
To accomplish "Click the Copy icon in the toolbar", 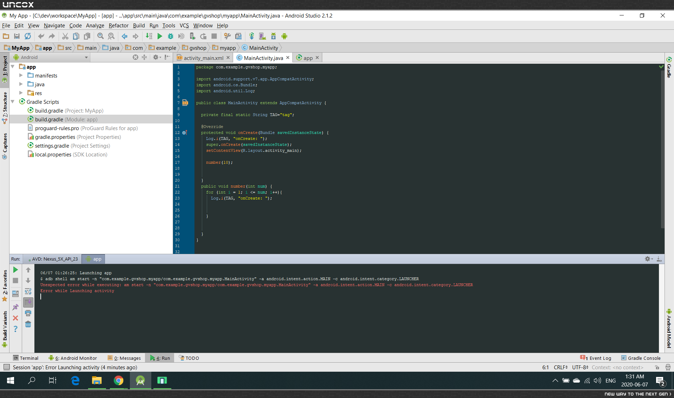I will click(x=76, y=36).
